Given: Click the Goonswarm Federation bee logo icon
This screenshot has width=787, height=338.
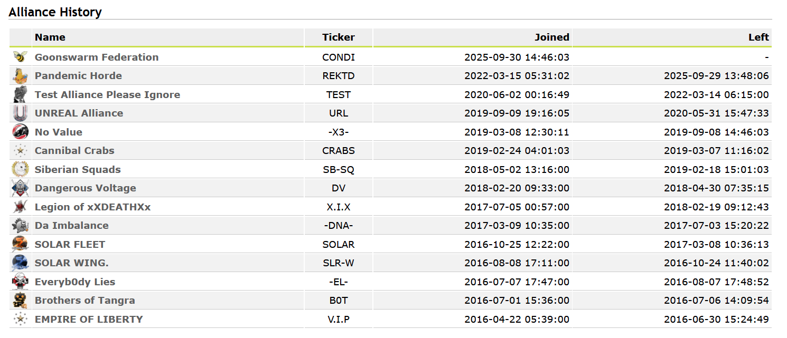Looking at the screenshot, I should point(20,57).
